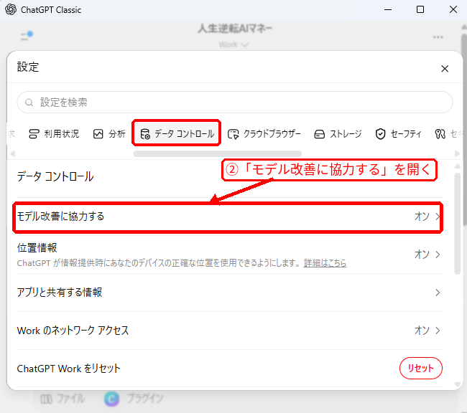The width and height of the screenshot is (467, 413).
Task: Open the 位置情報 setting row
Action: [x=230, y=255]
